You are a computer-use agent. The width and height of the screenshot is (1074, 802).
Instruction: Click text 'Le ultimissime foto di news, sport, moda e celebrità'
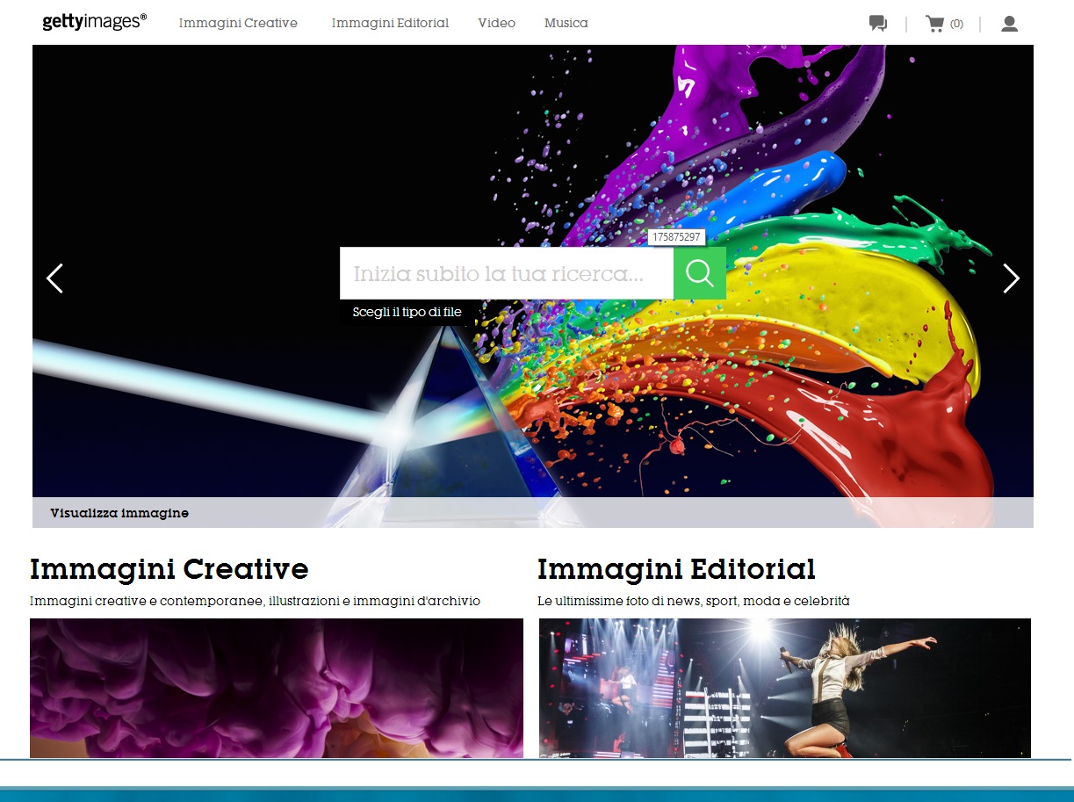(694, 602)
